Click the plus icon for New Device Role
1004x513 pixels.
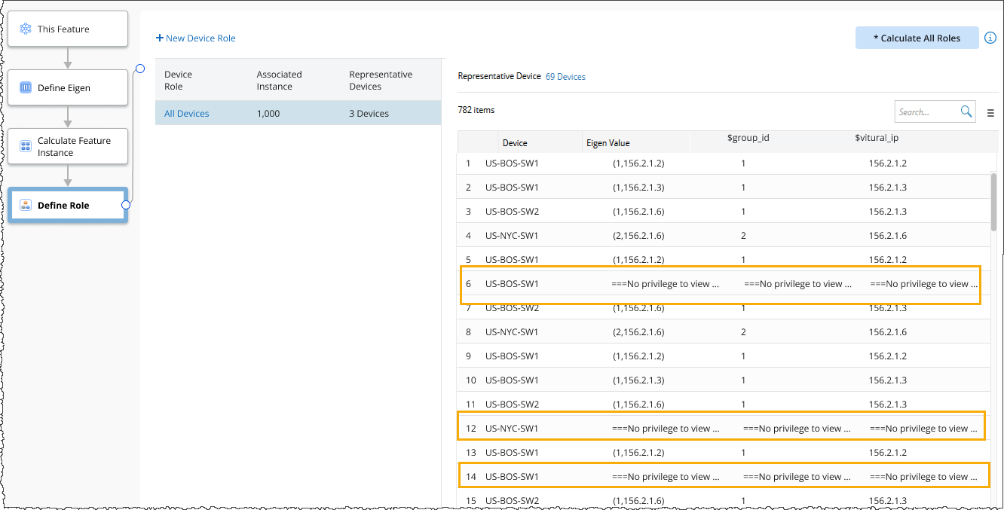[x=160, y=38]
